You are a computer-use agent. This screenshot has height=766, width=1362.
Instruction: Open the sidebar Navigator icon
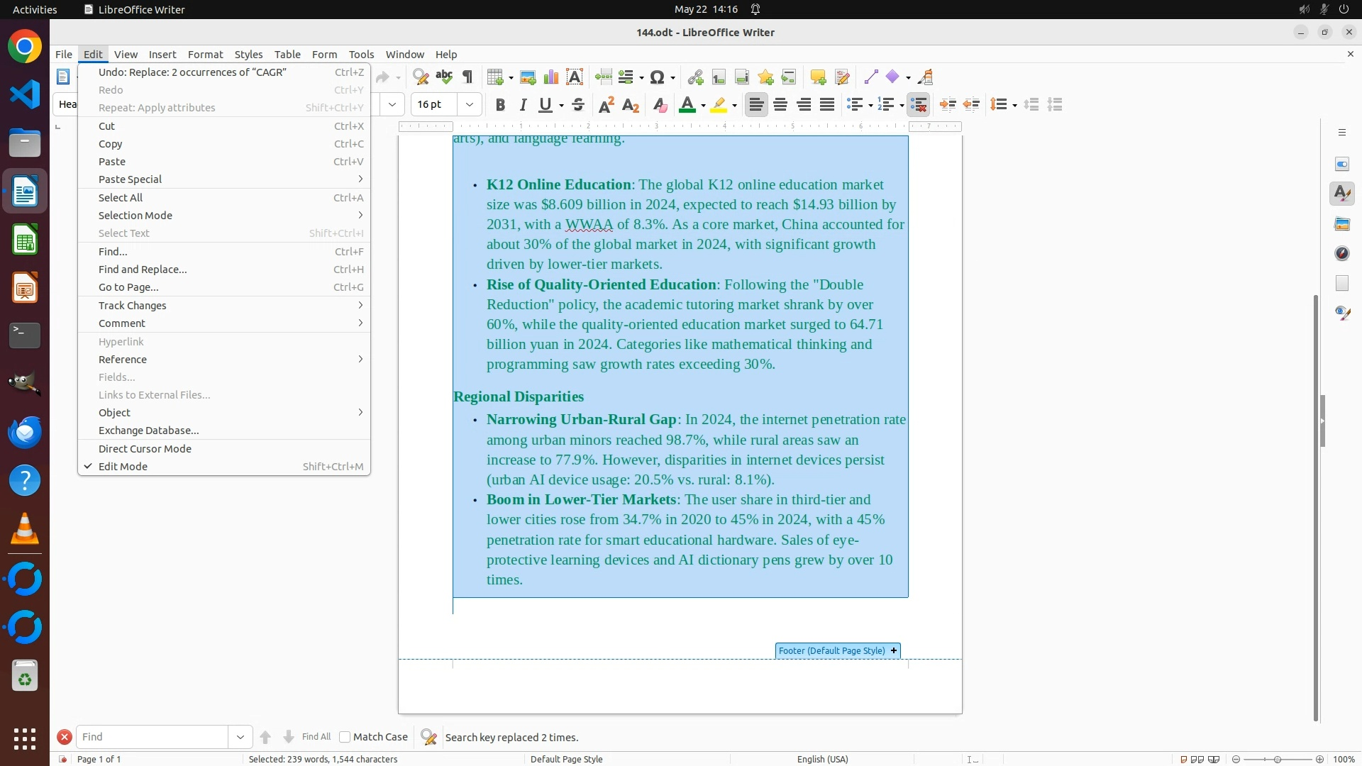point(1341,253)
